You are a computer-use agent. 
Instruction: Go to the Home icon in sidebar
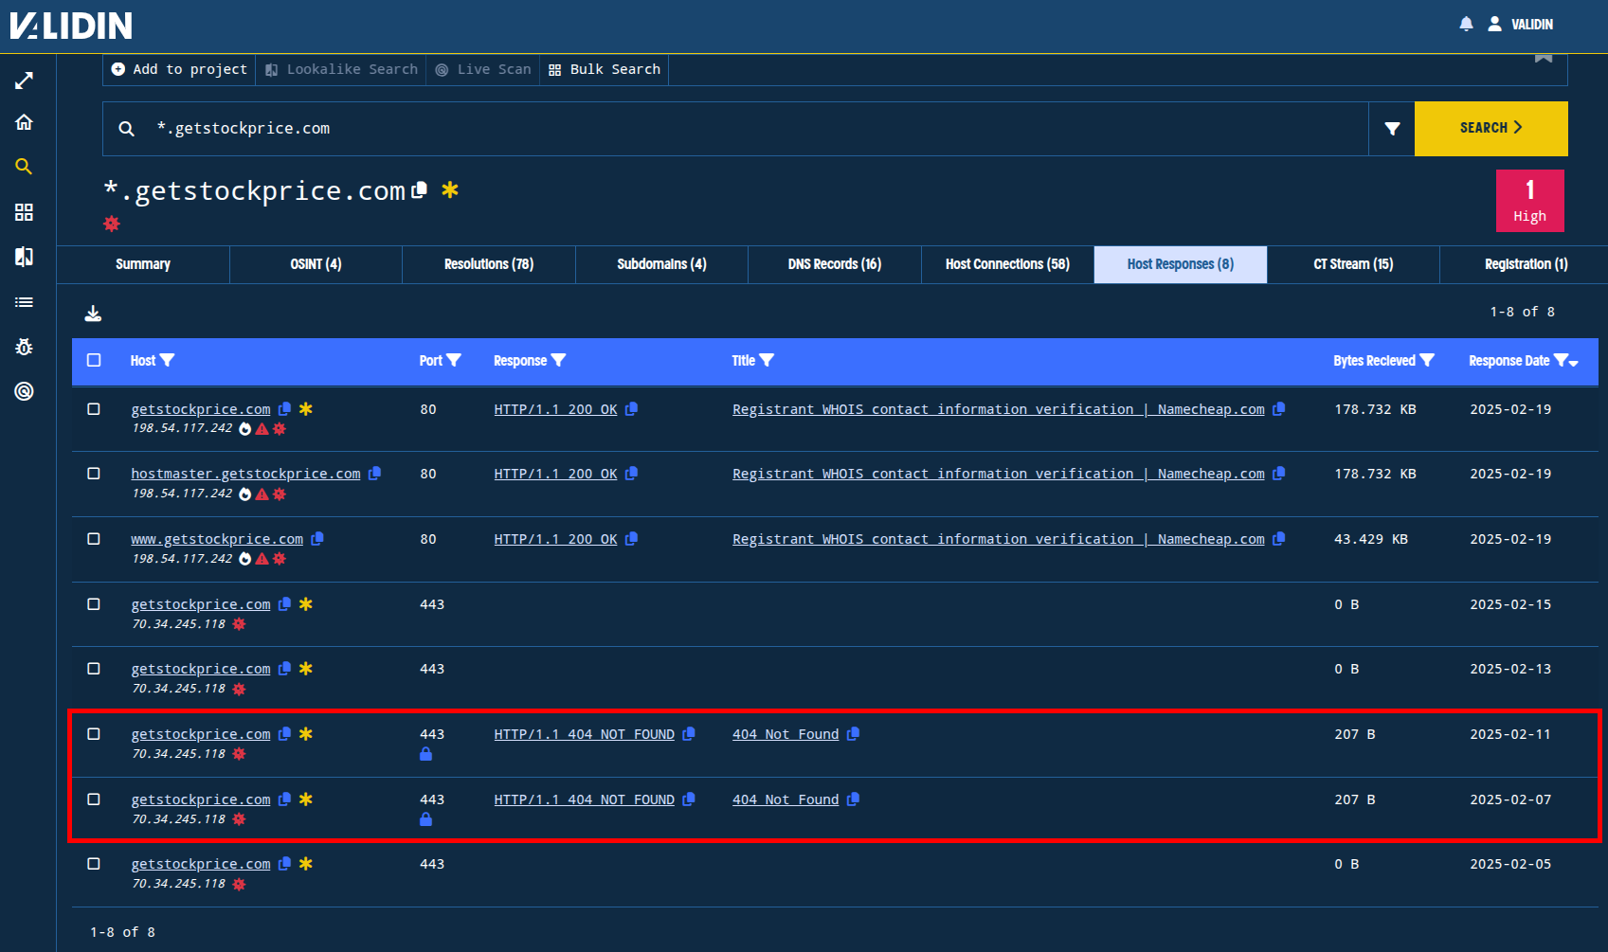click(24, 122)
